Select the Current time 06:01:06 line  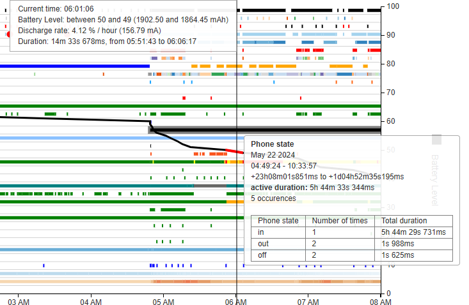coord(56,9)
